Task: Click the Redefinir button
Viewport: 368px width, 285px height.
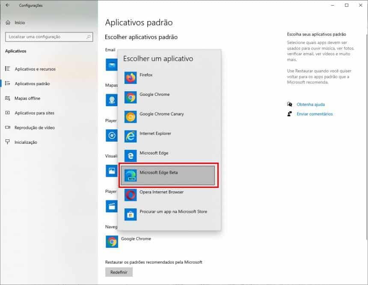Action: (x=119, y=272)
